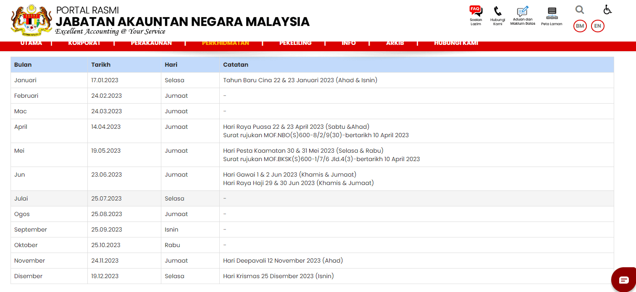Click the search magnifier icon
The height and width of the screenshot is (292, 636).
[579, 9]
